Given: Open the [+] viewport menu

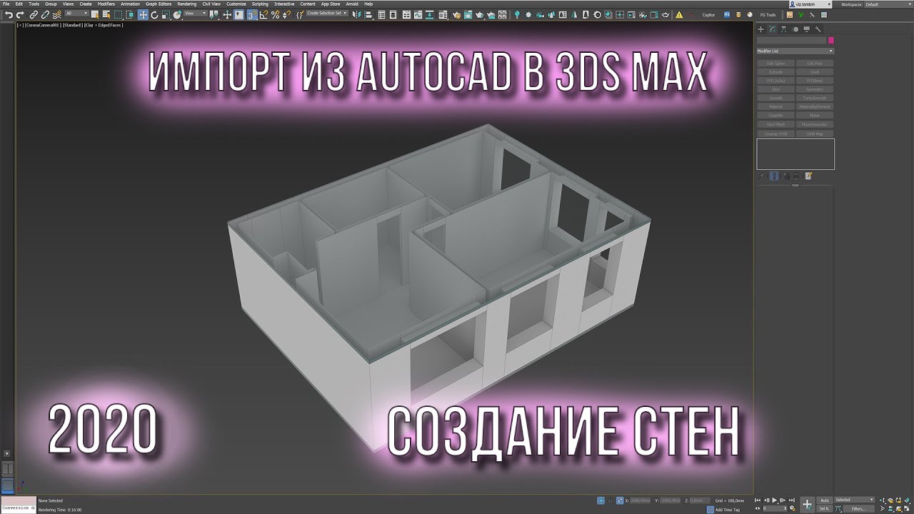Looking at the screenshot, I should (x=20, y=25).
